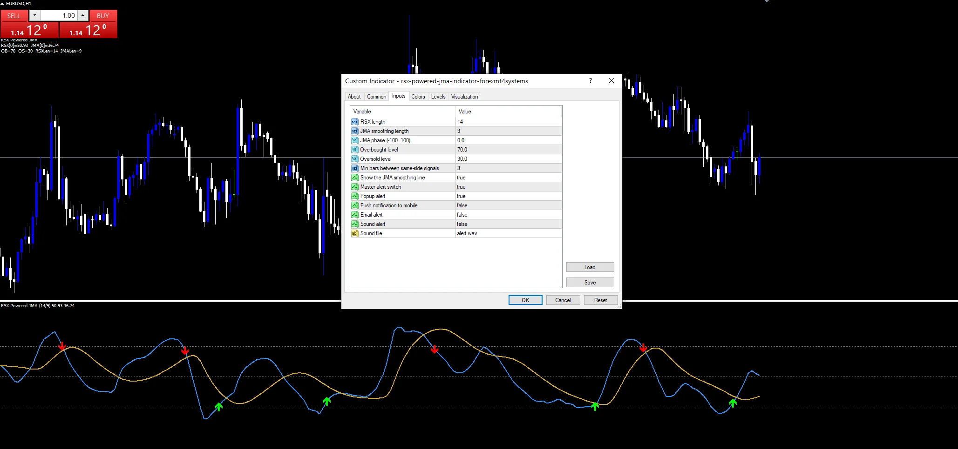Switch to the Common tab
958x449 pixels.
click(x=376, y=97)
